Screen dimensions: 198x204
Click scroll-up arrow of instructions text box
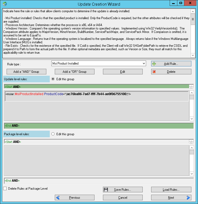[193, 12]
